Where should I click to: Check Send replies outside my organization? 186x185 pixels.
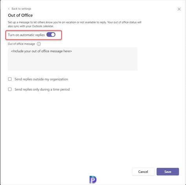point(10,79)
